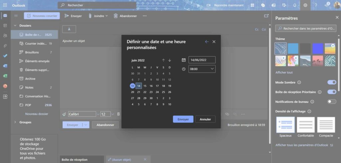Launch Excel from the sidebar
This screenshot has height=163, width=341.
point(5,76)
